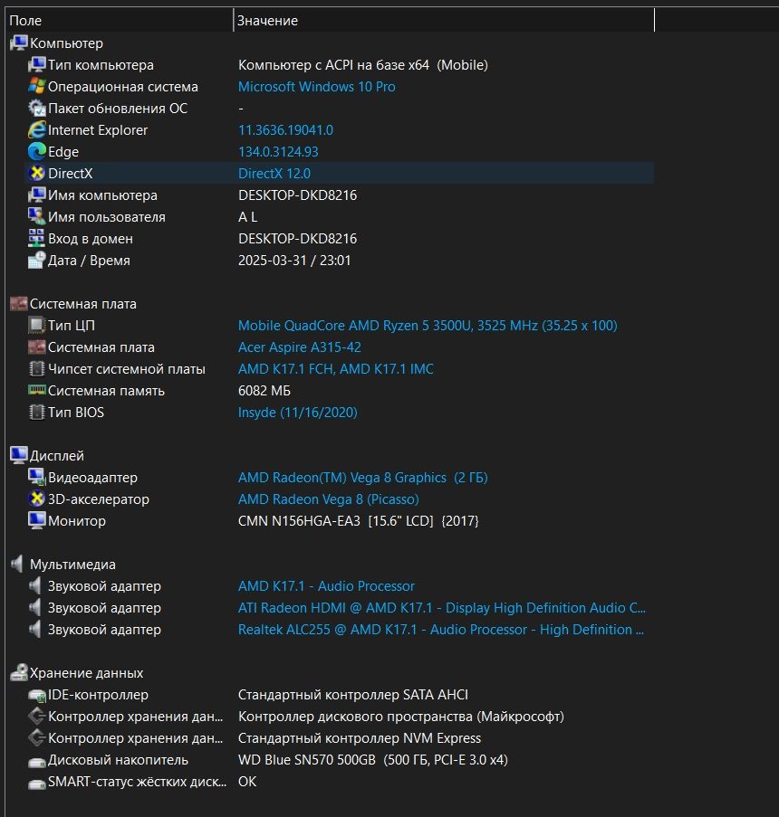This screenshot has width=779, height=817.
Task: Click the Имя компьютера icon
Action: [x=37, y=195]
